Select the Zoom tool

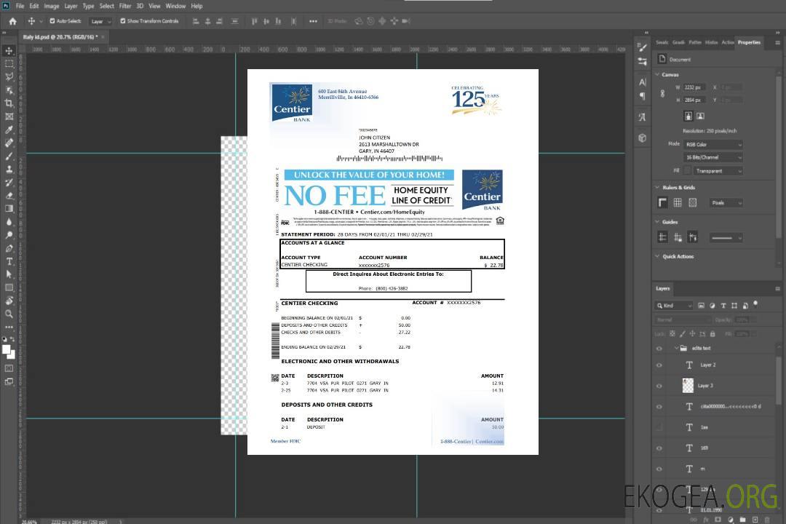pyautogui.click(x=9, y=314)
